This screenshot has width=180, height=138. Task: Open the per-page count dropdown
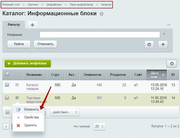click(x=99, y=126)
